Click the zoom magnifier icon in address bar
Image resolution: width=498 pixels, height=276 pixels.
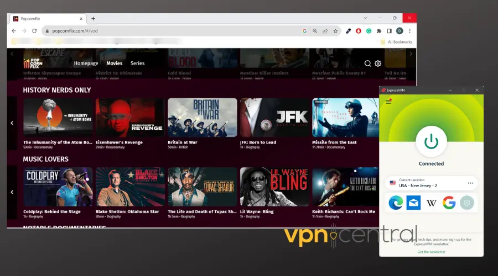click(315, 31)
